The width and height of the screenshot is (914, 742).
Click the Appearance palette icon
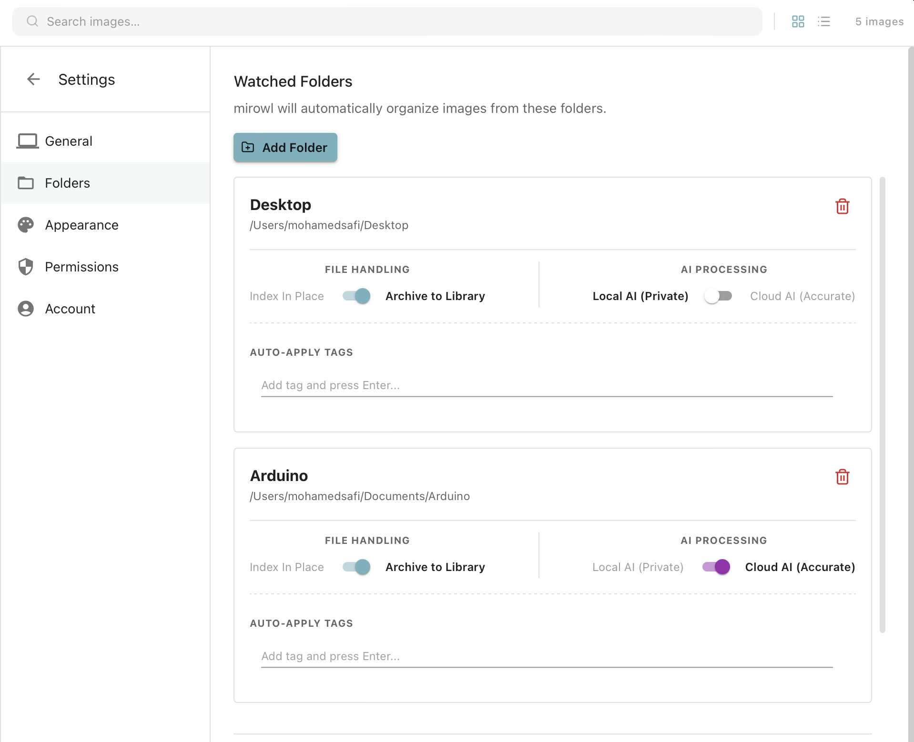[26, 225]
